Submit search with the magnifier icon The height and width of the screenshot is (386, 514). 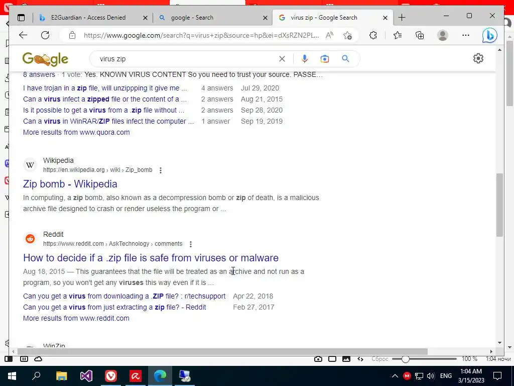345,59
